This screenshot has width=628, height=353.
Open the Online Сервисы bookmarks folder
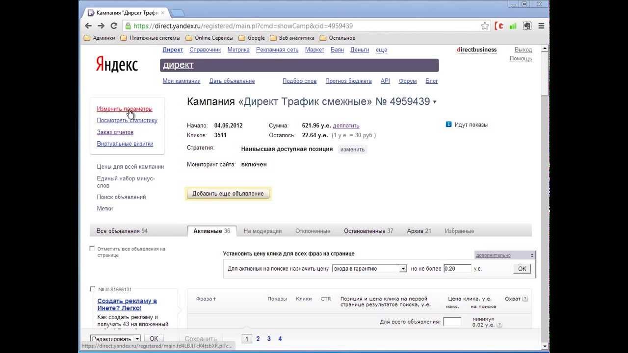[209, 38]
